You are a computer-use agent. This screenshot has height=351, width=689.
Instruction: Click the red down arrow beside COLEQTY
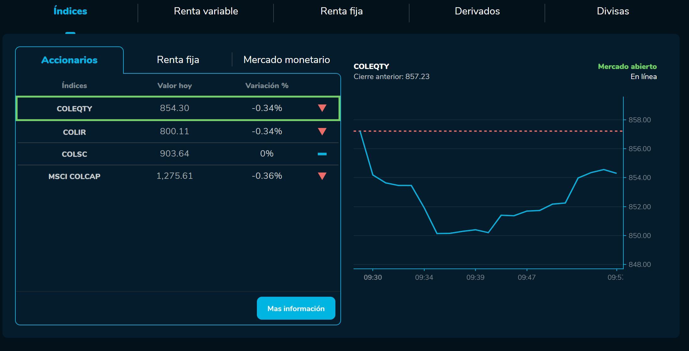click(x=322, y=108)
